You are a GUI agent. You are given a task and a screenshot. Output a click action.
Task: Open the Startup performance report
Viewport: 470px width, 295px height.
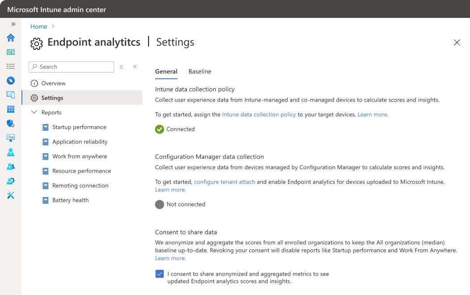[79, 127]
